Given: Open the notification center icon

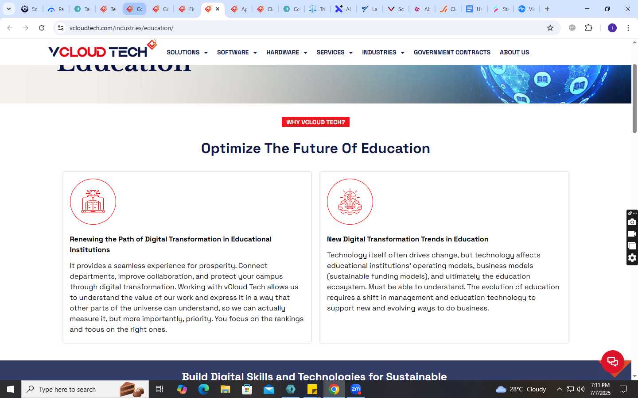Looking at the screenshot, I should click(623, 389).
